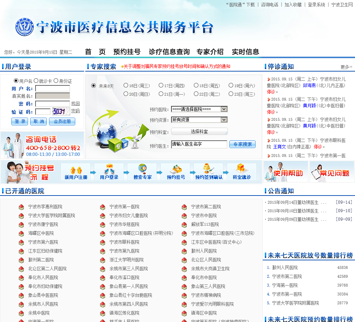Click house icon beside 宁波市中医院
355x322 pixels.
tap(184, 216)
